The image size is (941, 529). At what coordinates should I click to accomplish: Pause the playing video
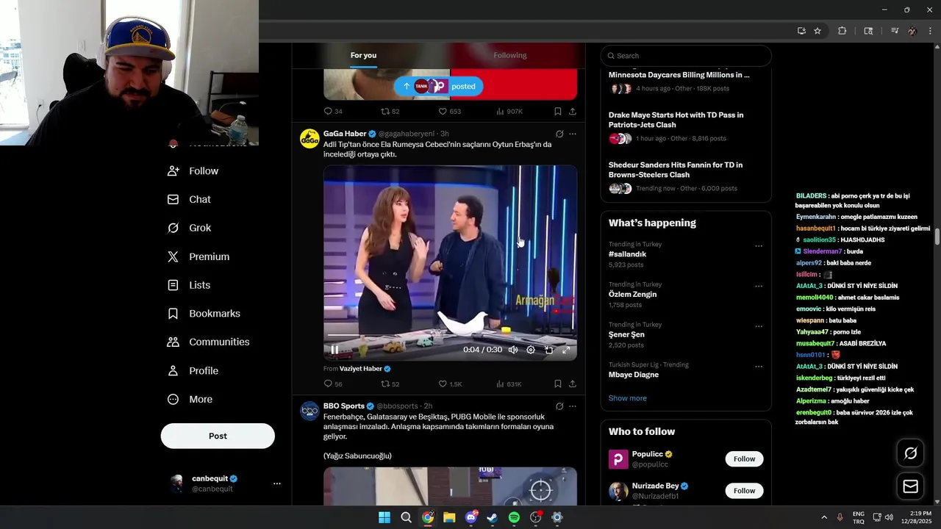[x=334, y=350]
